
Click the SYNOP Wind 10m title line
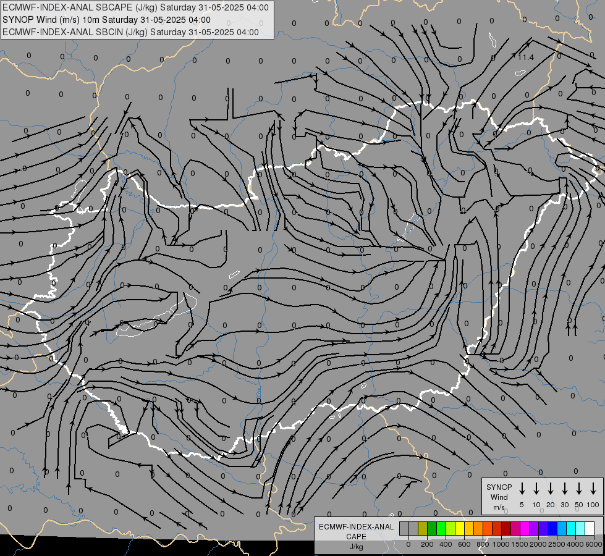click(106, 20)
